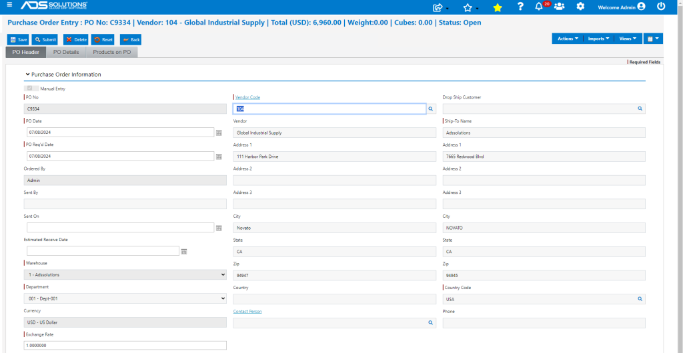Click Vendor Code search magnifier
Screen dimensions: 683x353
pyautogui.click(x=430, y=109)
